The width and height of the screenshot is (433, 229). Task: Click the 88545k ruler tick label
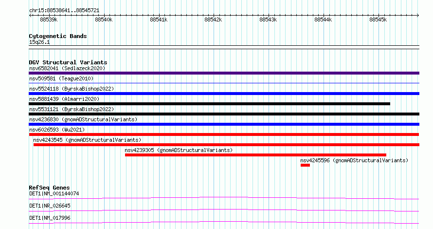click(x=378, y=20)
